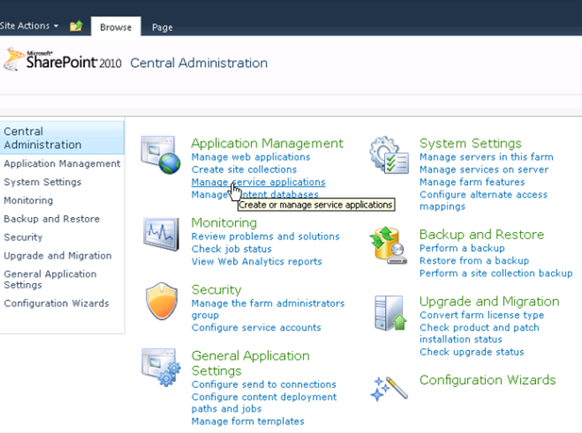
Task: Switch to the Page ribbon tab
Action: [162, 27]
